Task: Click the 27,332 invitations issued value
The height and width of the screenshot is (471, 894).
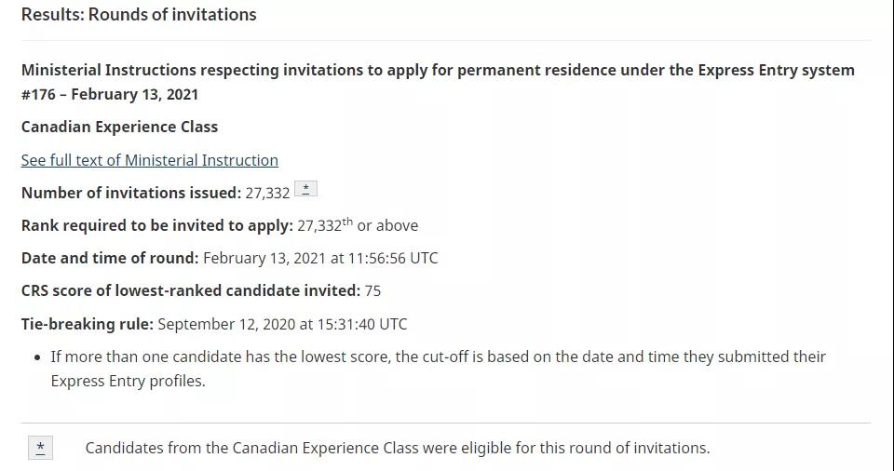Action: coord(267,193)
